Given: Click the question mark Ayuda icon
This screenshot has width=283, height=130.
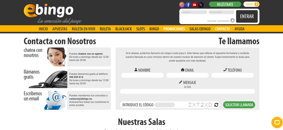Looking at the screenshot, I should click(x=256, y=4).
